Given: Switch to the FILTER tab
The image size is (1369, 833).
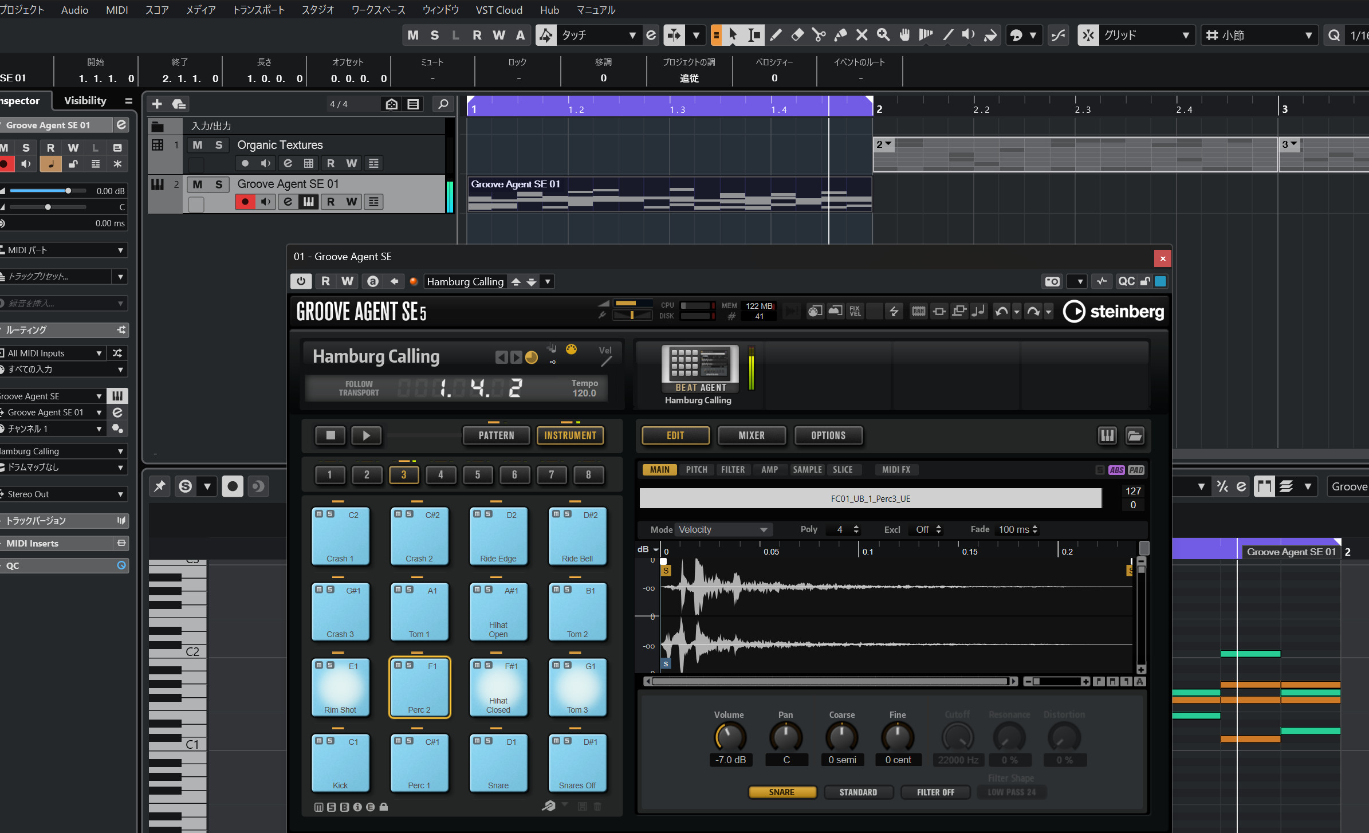Looking at the screenshot, I should coord(733,470).
